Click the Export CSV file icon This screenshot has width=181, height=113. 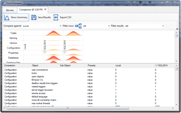point(56,17)
